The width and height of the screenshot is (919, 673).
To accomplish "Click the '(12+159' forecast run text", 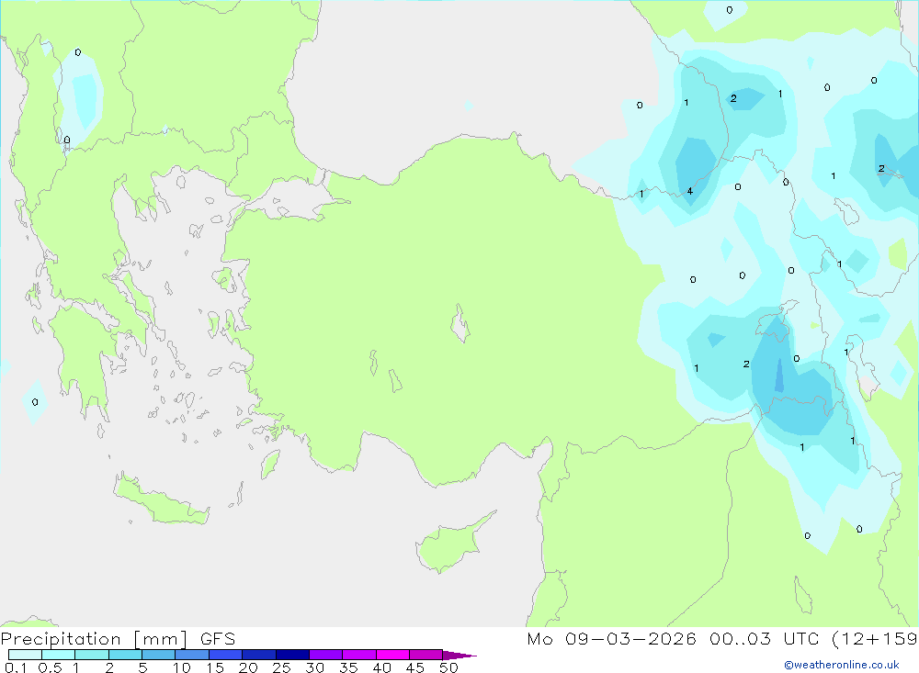I will point(875,638).
